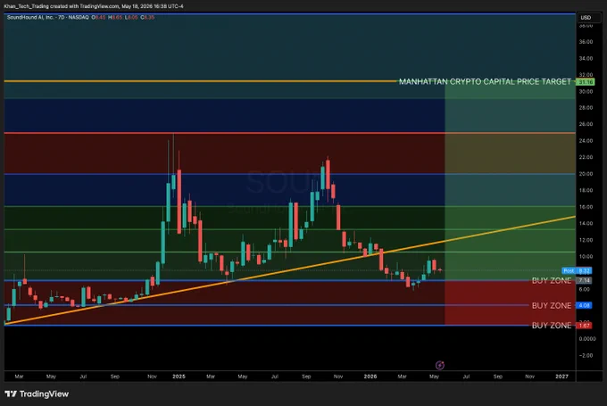Click the gray 7.14 price tag
This screenshot has height=406, width=607.
tap(584, 280)
